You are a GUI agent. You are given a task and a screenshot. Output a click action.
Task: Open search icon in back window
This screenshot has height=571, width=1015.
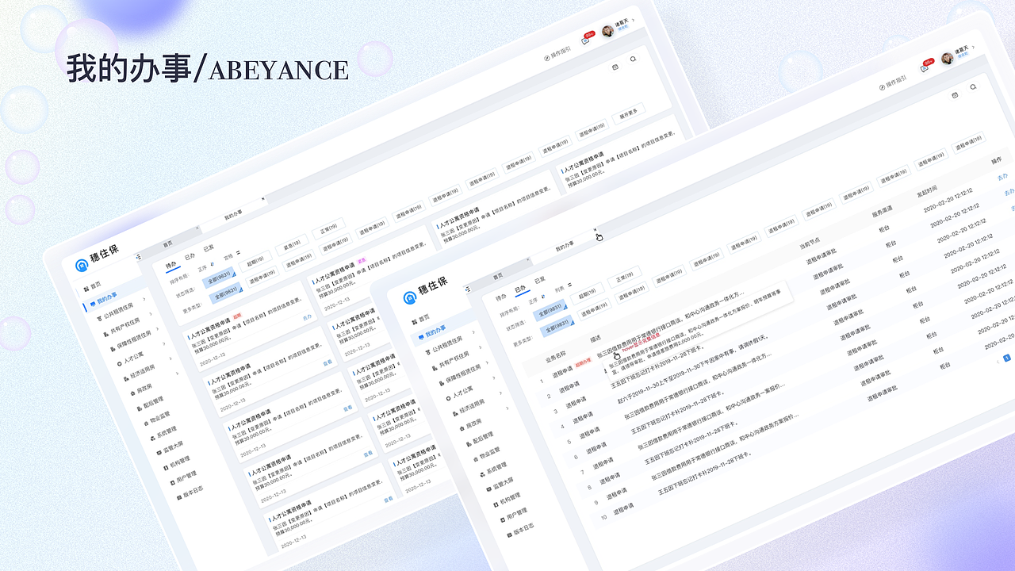click(633, 59)
